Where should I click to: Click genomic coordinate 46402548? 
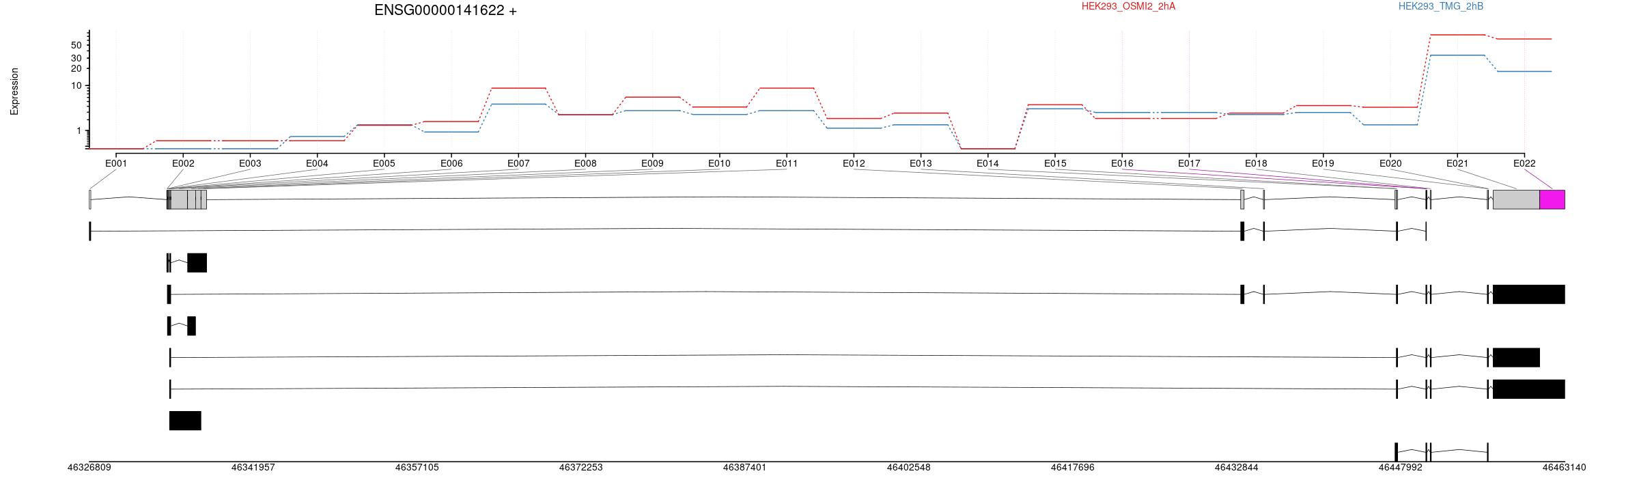pyautogui.click(x=908, y=468)
